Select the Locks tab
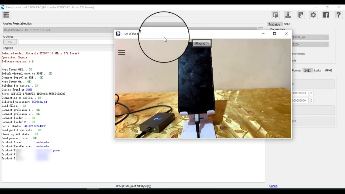The height and width of the screenshot is (194, 345). click(318, 71)
